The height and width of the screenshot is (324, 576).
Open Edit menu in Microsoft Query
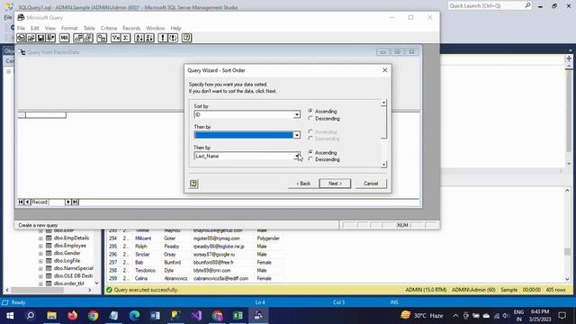click(x=35, y=28)
